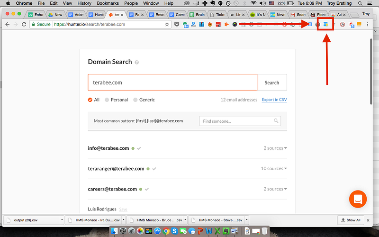Click the Search button
Viewport: 379px width, 237px height.
(x=272, y=82)
